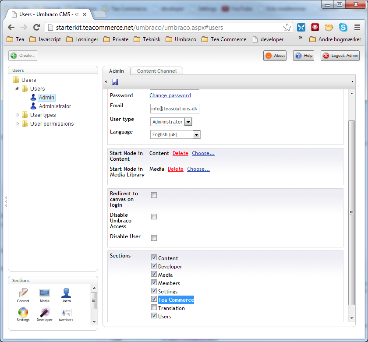This screenshot has width=368, height=342.
Task: Click the form scroll-down arrow
Action: coord(352,318)
